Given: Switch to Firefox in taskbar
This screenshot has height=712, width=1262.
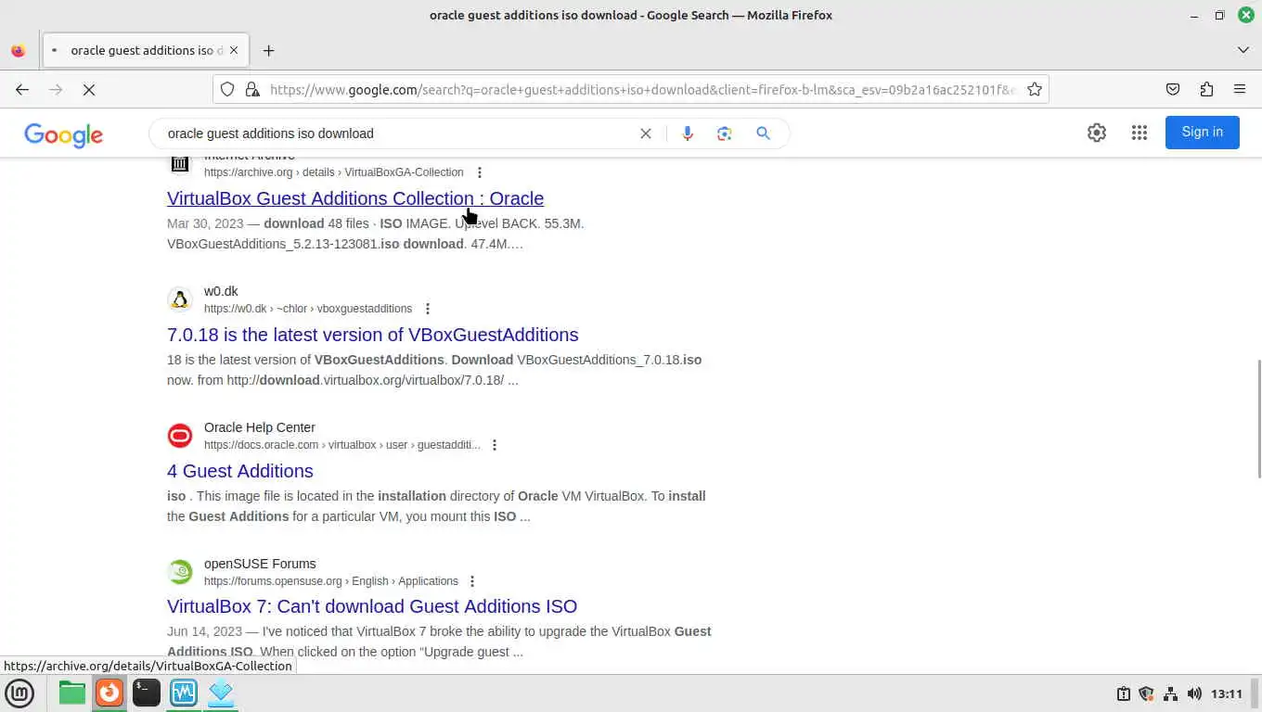Looking at the screenshot, I should (x=109, y=693).
